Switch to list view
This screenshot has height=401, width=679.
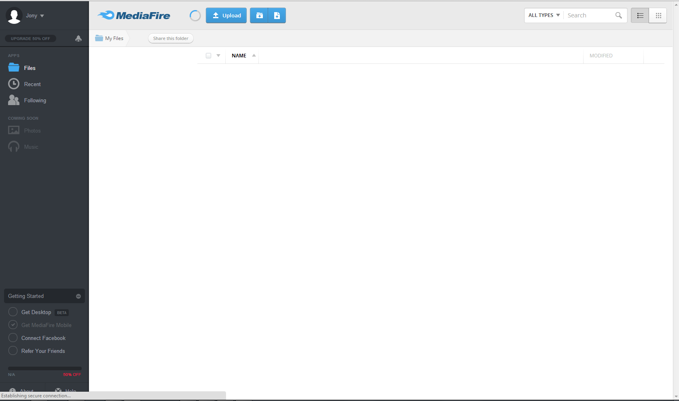[640, 15]
